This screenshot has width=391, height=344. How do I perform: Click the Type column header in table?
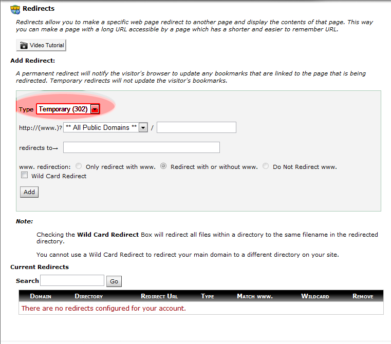point(208,296)
